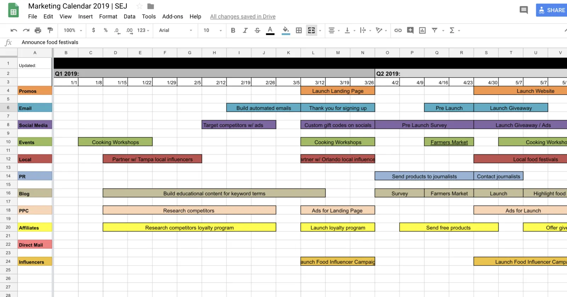
Task: Open the number format 123 dropdown
Action: coord(143,30)
